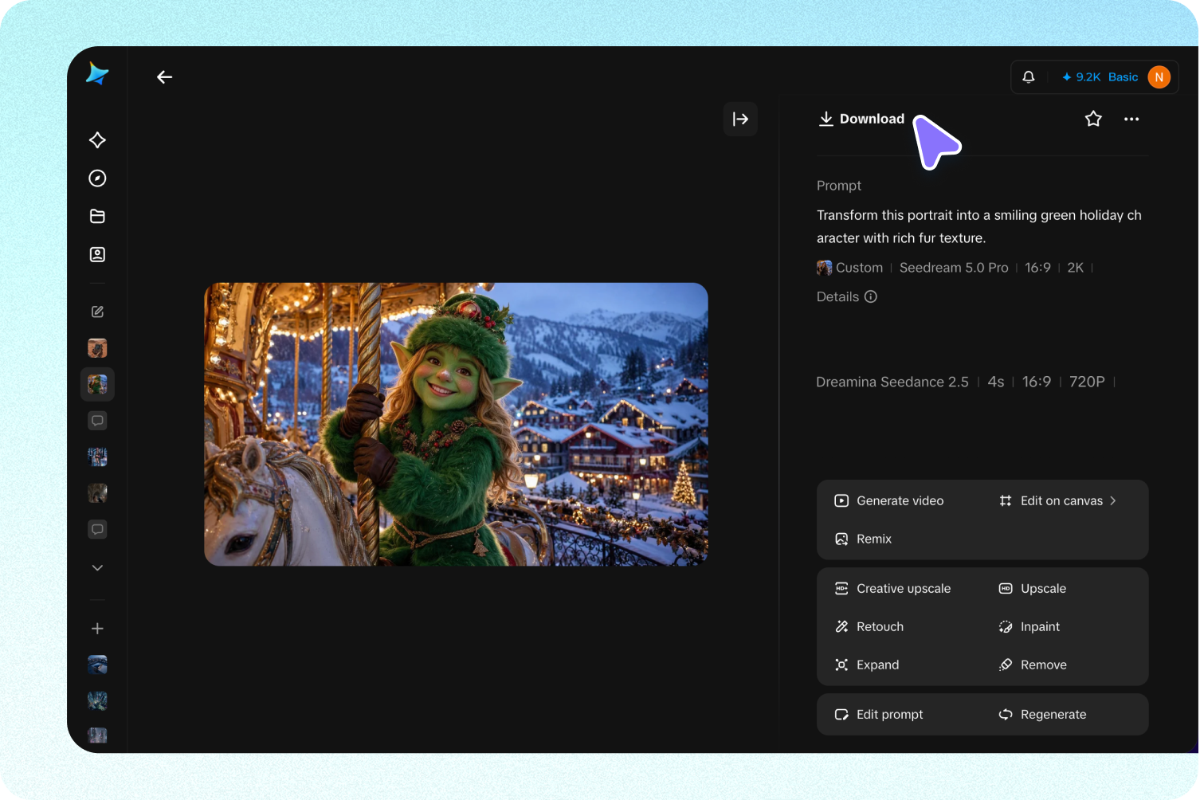Select the Remove tool
Viewport: 1200px width, 800px height.
[x=1032, y=665]
